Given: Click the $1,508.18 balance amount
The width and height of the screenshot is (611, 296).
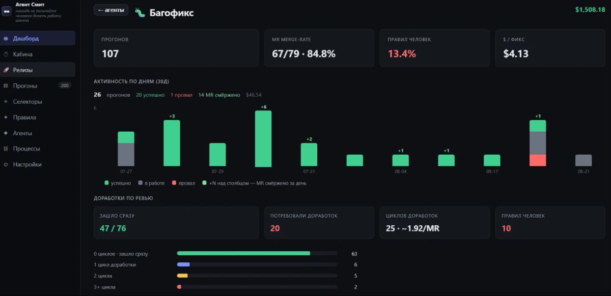Looking at the screenshot, I should tap(590, 9).
